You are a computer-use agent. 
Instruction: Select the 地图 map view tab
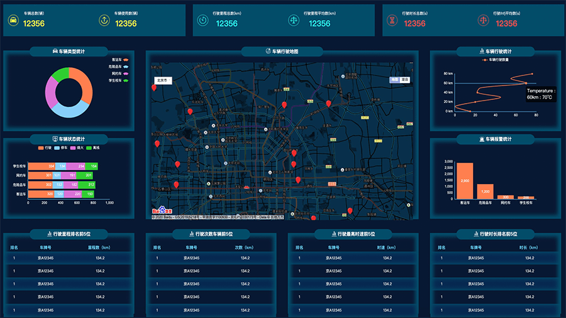394,80
